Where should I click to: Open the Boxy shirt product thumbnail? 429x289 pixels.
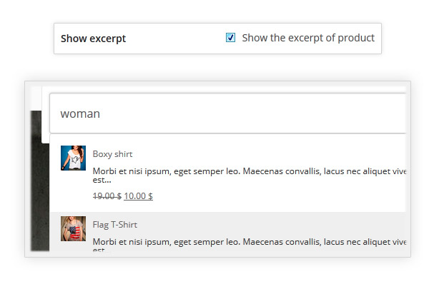coord(73,158)
